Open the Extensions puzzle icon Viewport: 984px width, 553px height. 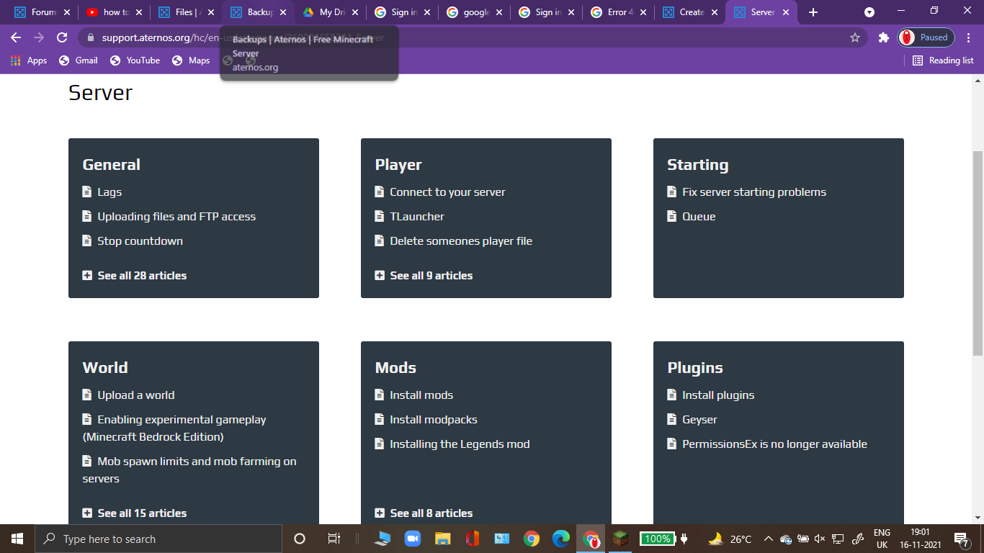tap(884, 37)
